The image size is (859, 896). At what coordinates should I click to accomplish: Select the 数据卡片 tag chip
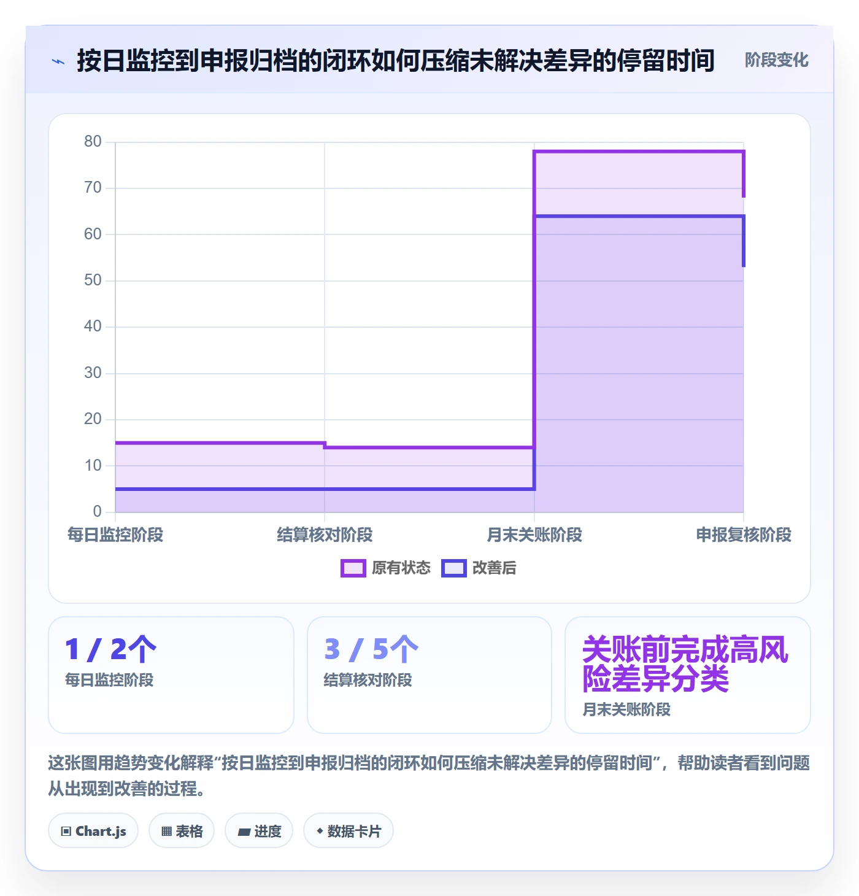(x=349, y=831)
